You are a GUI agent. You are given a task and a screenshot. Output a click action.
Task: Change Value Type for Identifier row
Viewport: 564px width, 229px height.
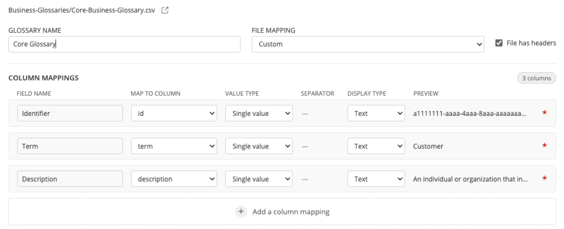pos(259,114)
